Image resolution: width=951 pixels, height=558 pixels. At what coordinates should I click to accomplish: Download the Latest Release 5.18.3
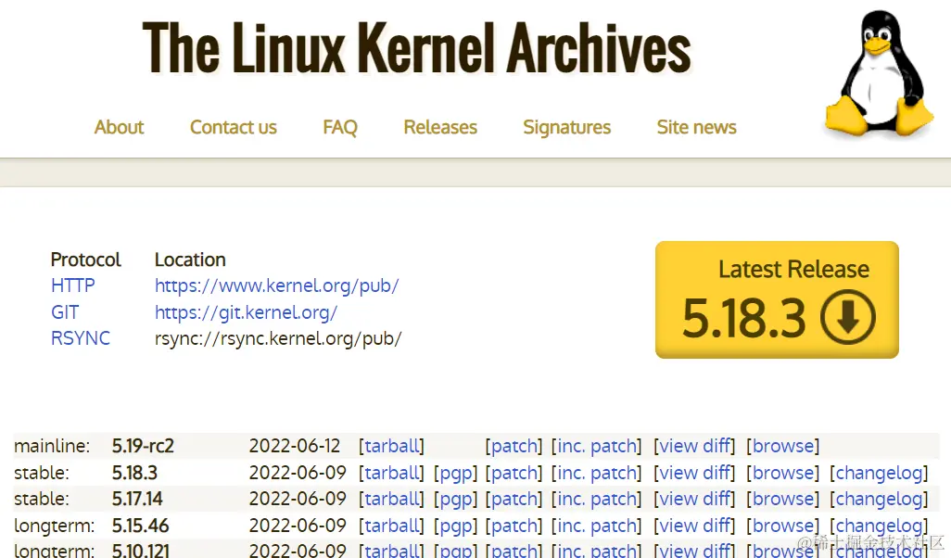tap(777, 299)
